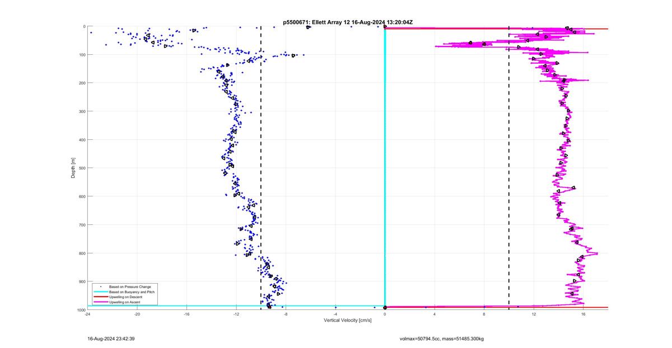Click the '-12' velocity axis tick label
The height and width of the screenshot is (348, 672).
point(236,314)
